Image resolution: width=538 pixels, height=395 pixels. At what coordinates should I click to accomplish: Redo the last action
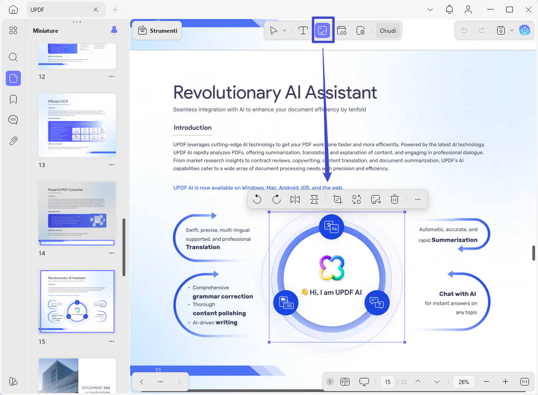coord(481,30)
